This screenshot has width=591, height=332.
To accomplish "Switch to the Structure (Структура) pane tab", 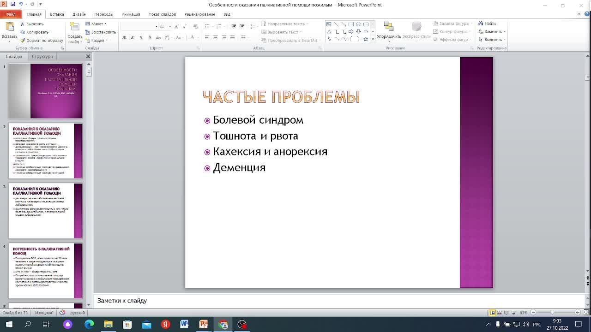I will coord(42,56).
